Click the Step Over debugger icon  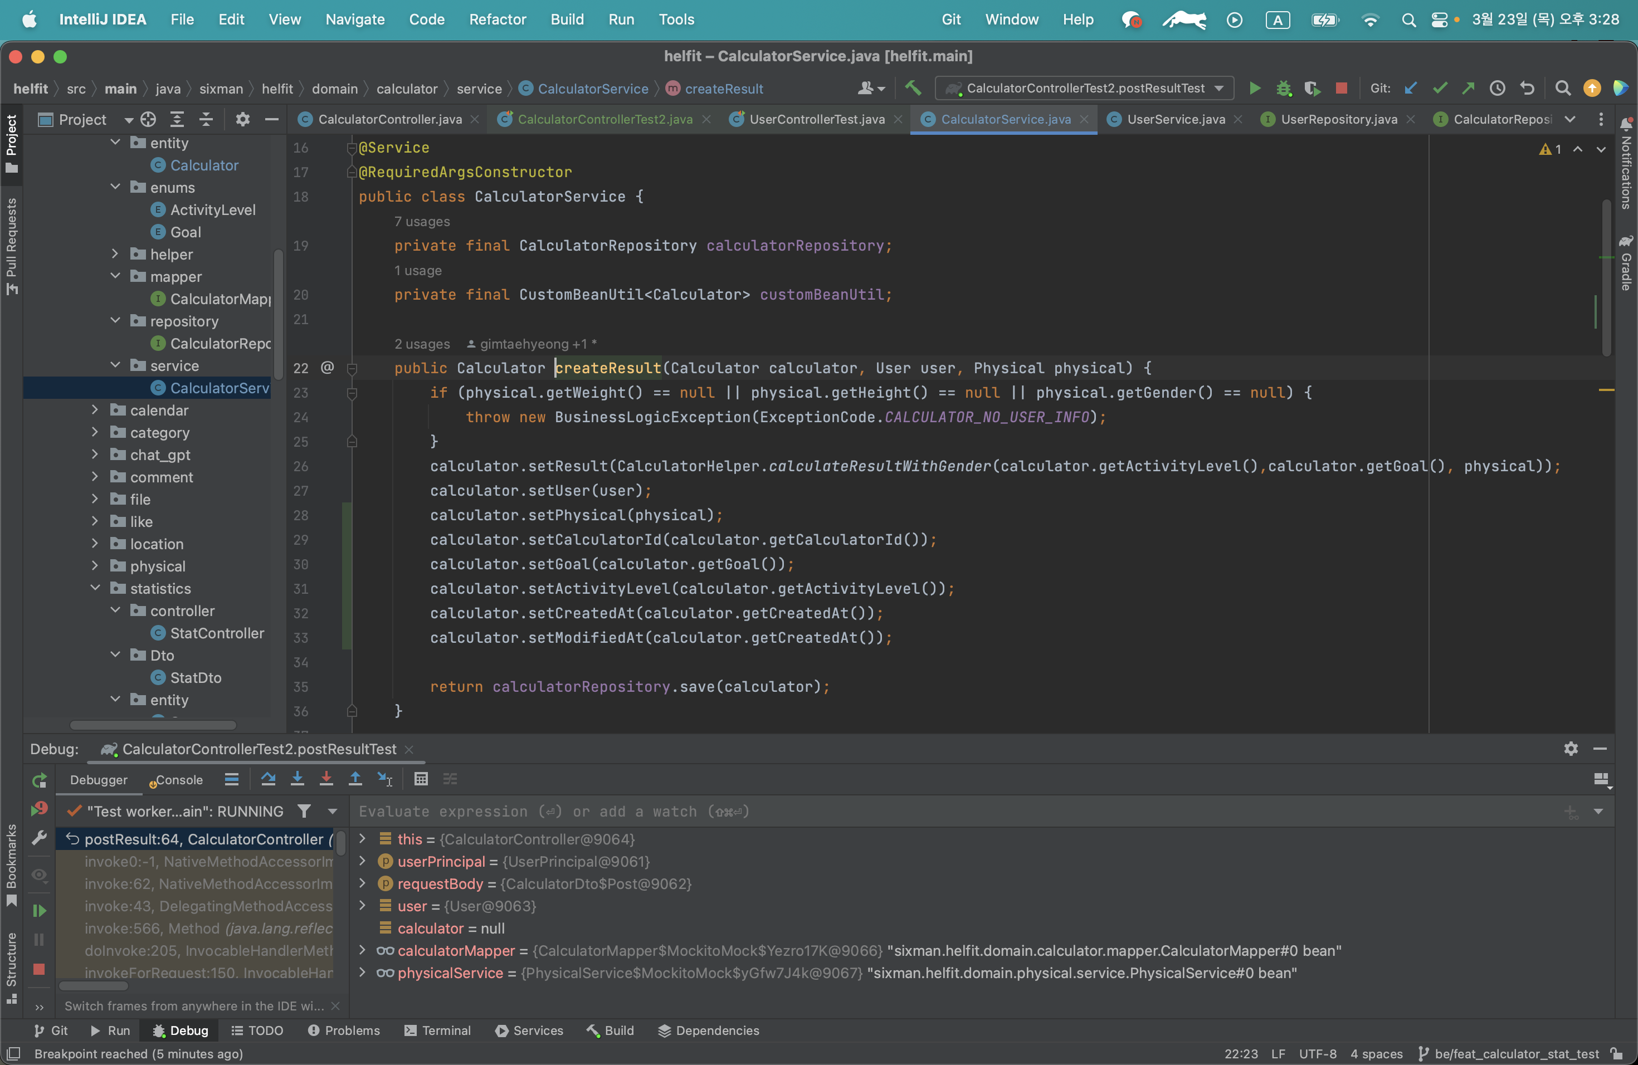[x=269, y=779]
